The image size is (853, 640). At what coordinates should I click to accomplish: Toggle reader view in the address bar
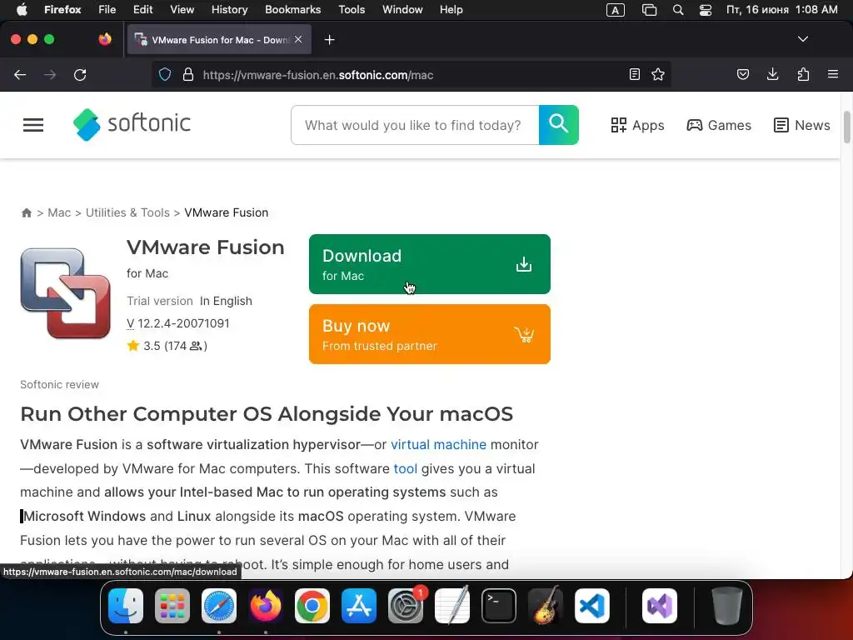[x=634, y=74]
